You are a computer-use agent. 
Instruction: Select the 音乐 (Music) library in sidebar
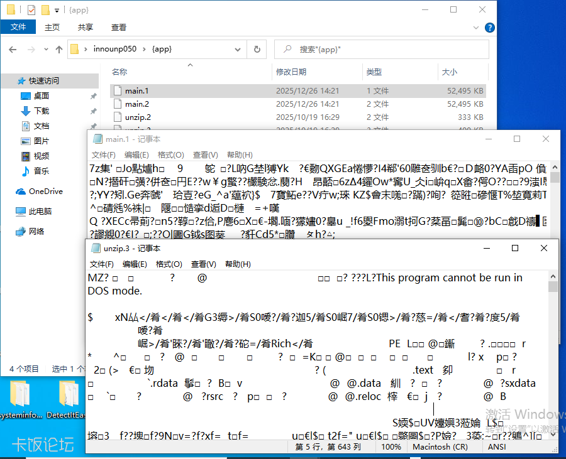[x=42, y=171]
